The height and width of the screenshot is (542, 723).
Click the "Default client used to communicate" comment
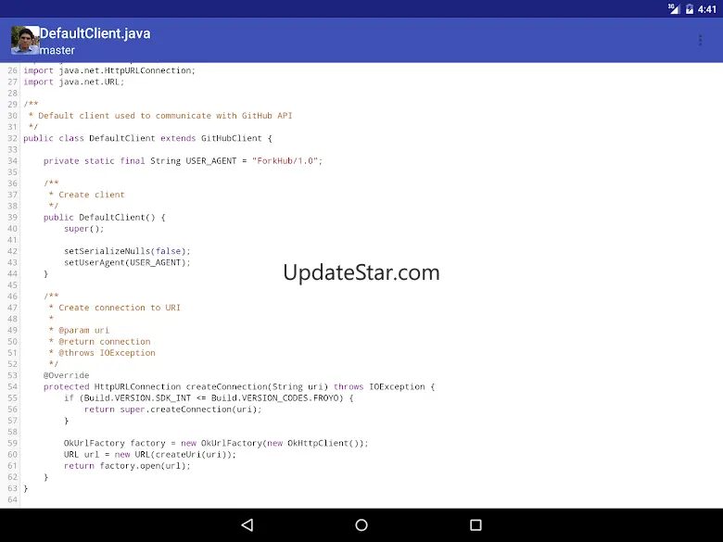(160, 116)
